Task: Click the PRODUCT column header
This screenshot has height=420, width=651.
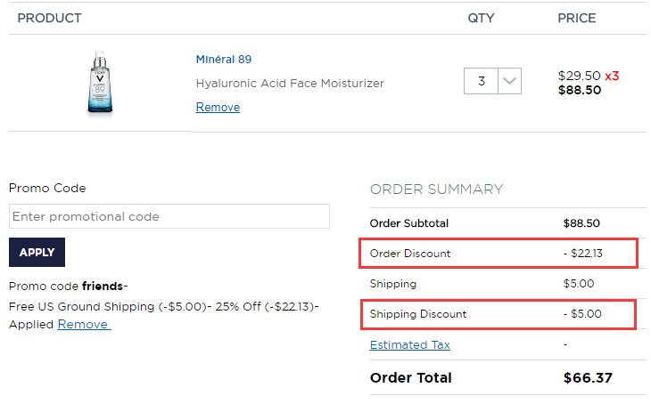Action: 49,18
